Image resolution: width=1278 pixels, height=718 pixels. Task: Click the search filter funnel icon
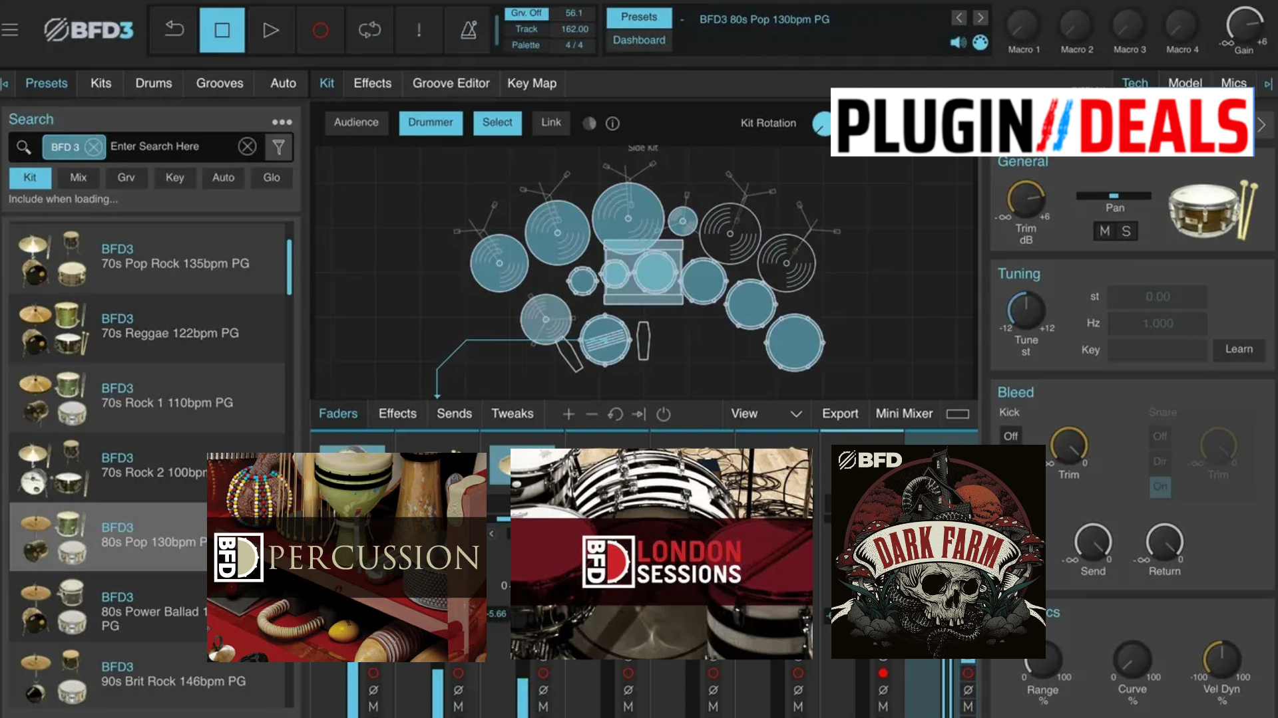(279, 147)
